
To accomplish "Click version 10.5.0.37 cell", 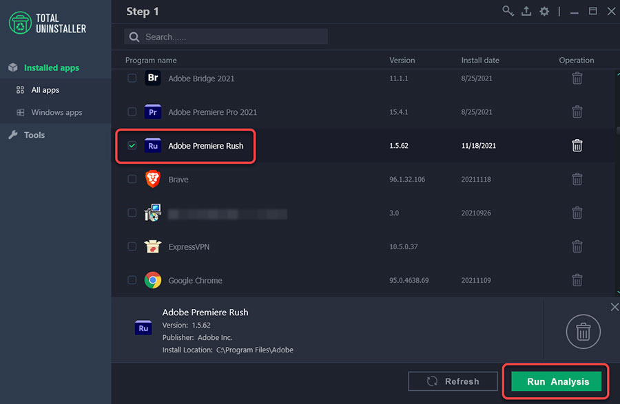I will coord(403,247).
